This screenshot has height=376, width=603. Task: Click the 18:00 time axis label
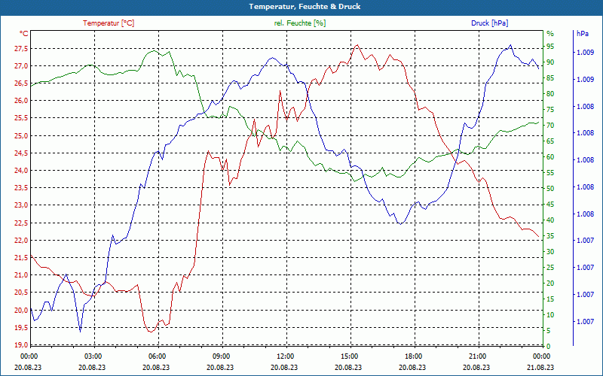click(x=413, y=356)
